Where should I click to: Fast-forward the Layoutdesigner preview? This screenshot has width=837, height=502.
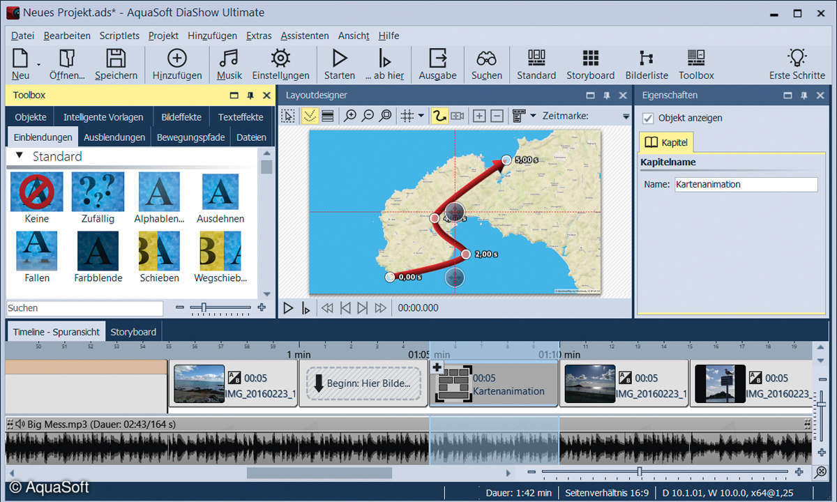(x=380, y=307)
